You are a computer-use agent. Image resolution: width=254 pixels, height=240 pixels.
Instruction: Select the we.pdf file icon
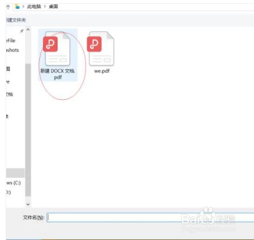[101, 48]
